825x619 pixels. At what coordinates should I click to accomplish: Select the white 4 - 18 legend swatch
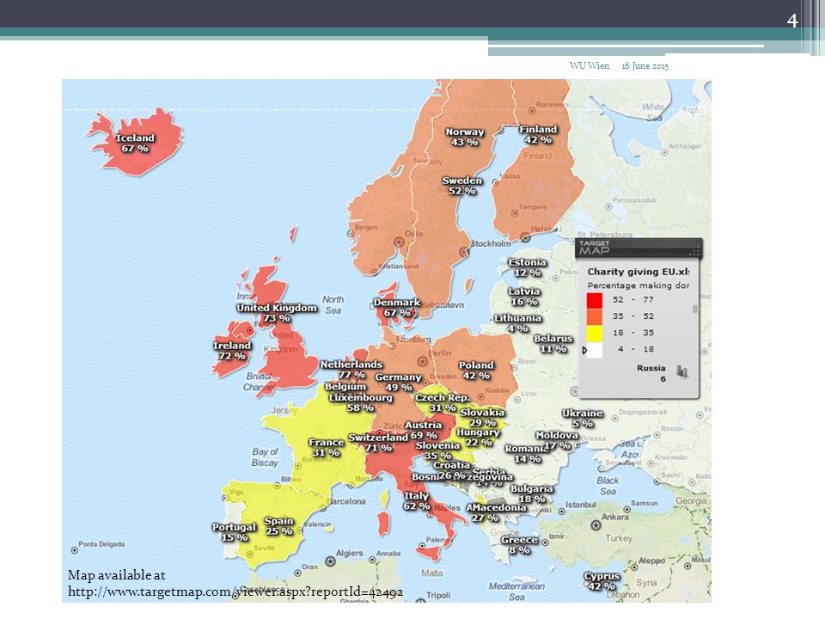595,350
